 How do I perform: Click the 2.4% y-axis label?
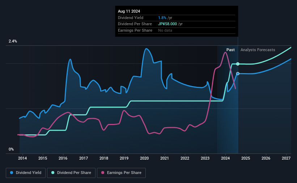(x=13, y=41)
